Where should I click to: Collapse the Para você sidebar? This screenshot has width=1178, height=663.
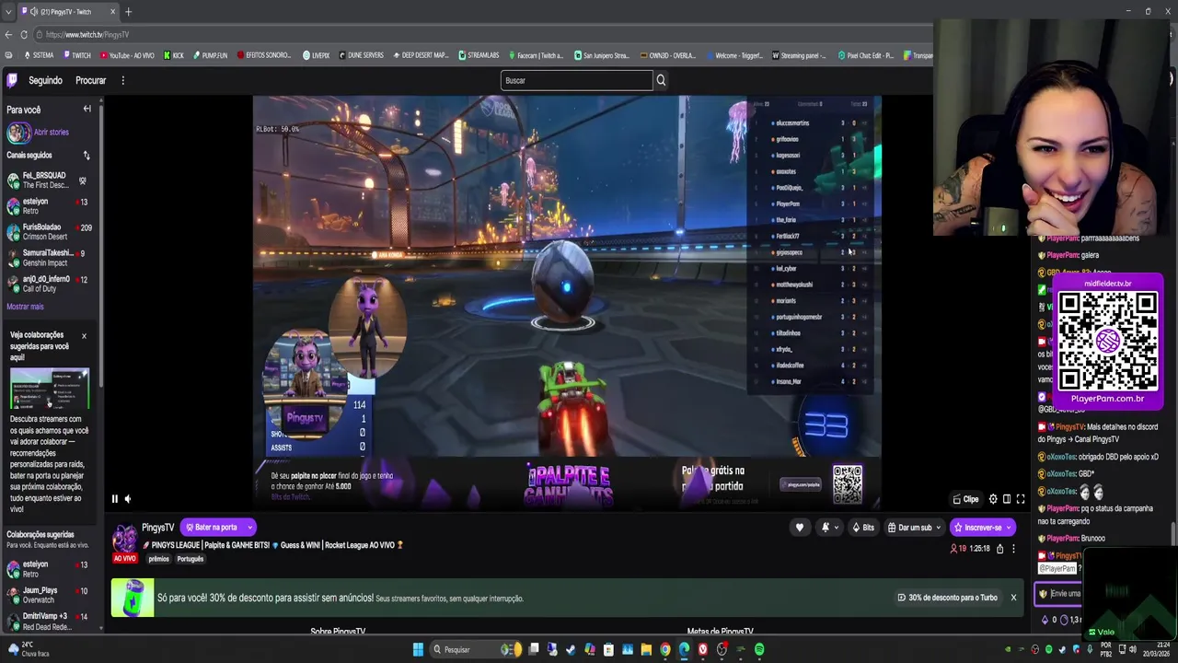[x=87, y=109]
